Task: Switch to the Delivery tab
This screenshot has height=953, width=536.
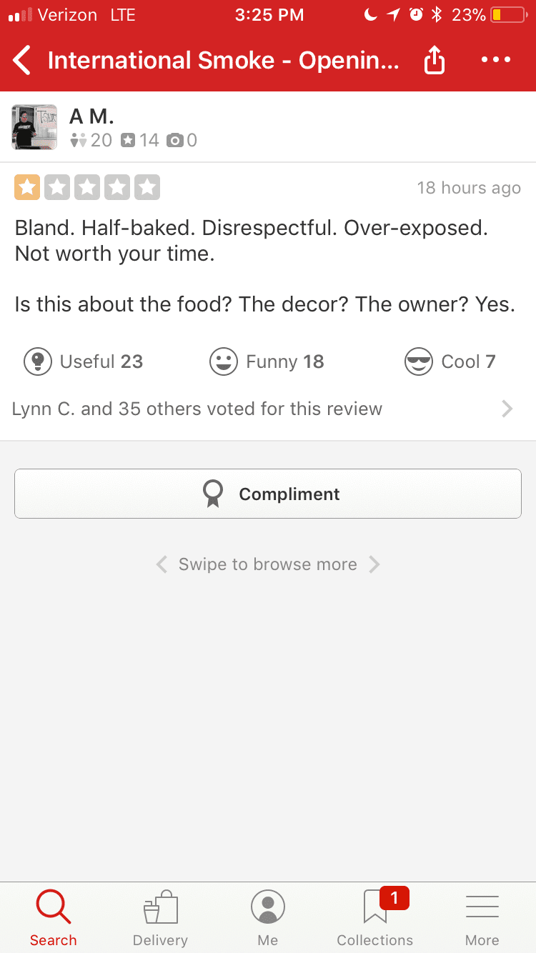Action: [160, 917]
